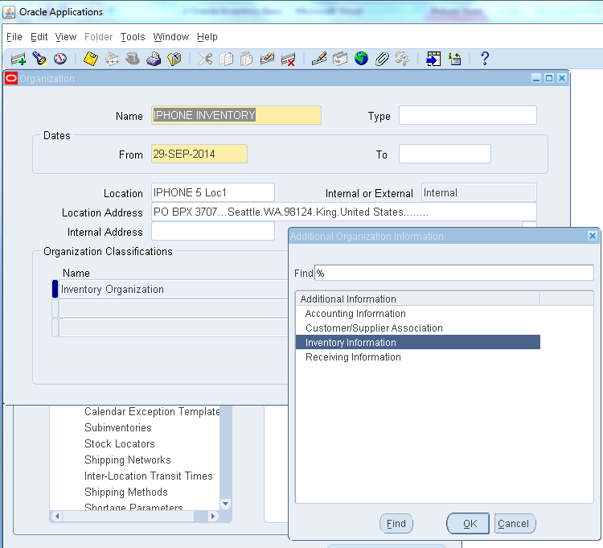603x548 pixels.
Task: Click the empty To date field
Action: point(445,154)
